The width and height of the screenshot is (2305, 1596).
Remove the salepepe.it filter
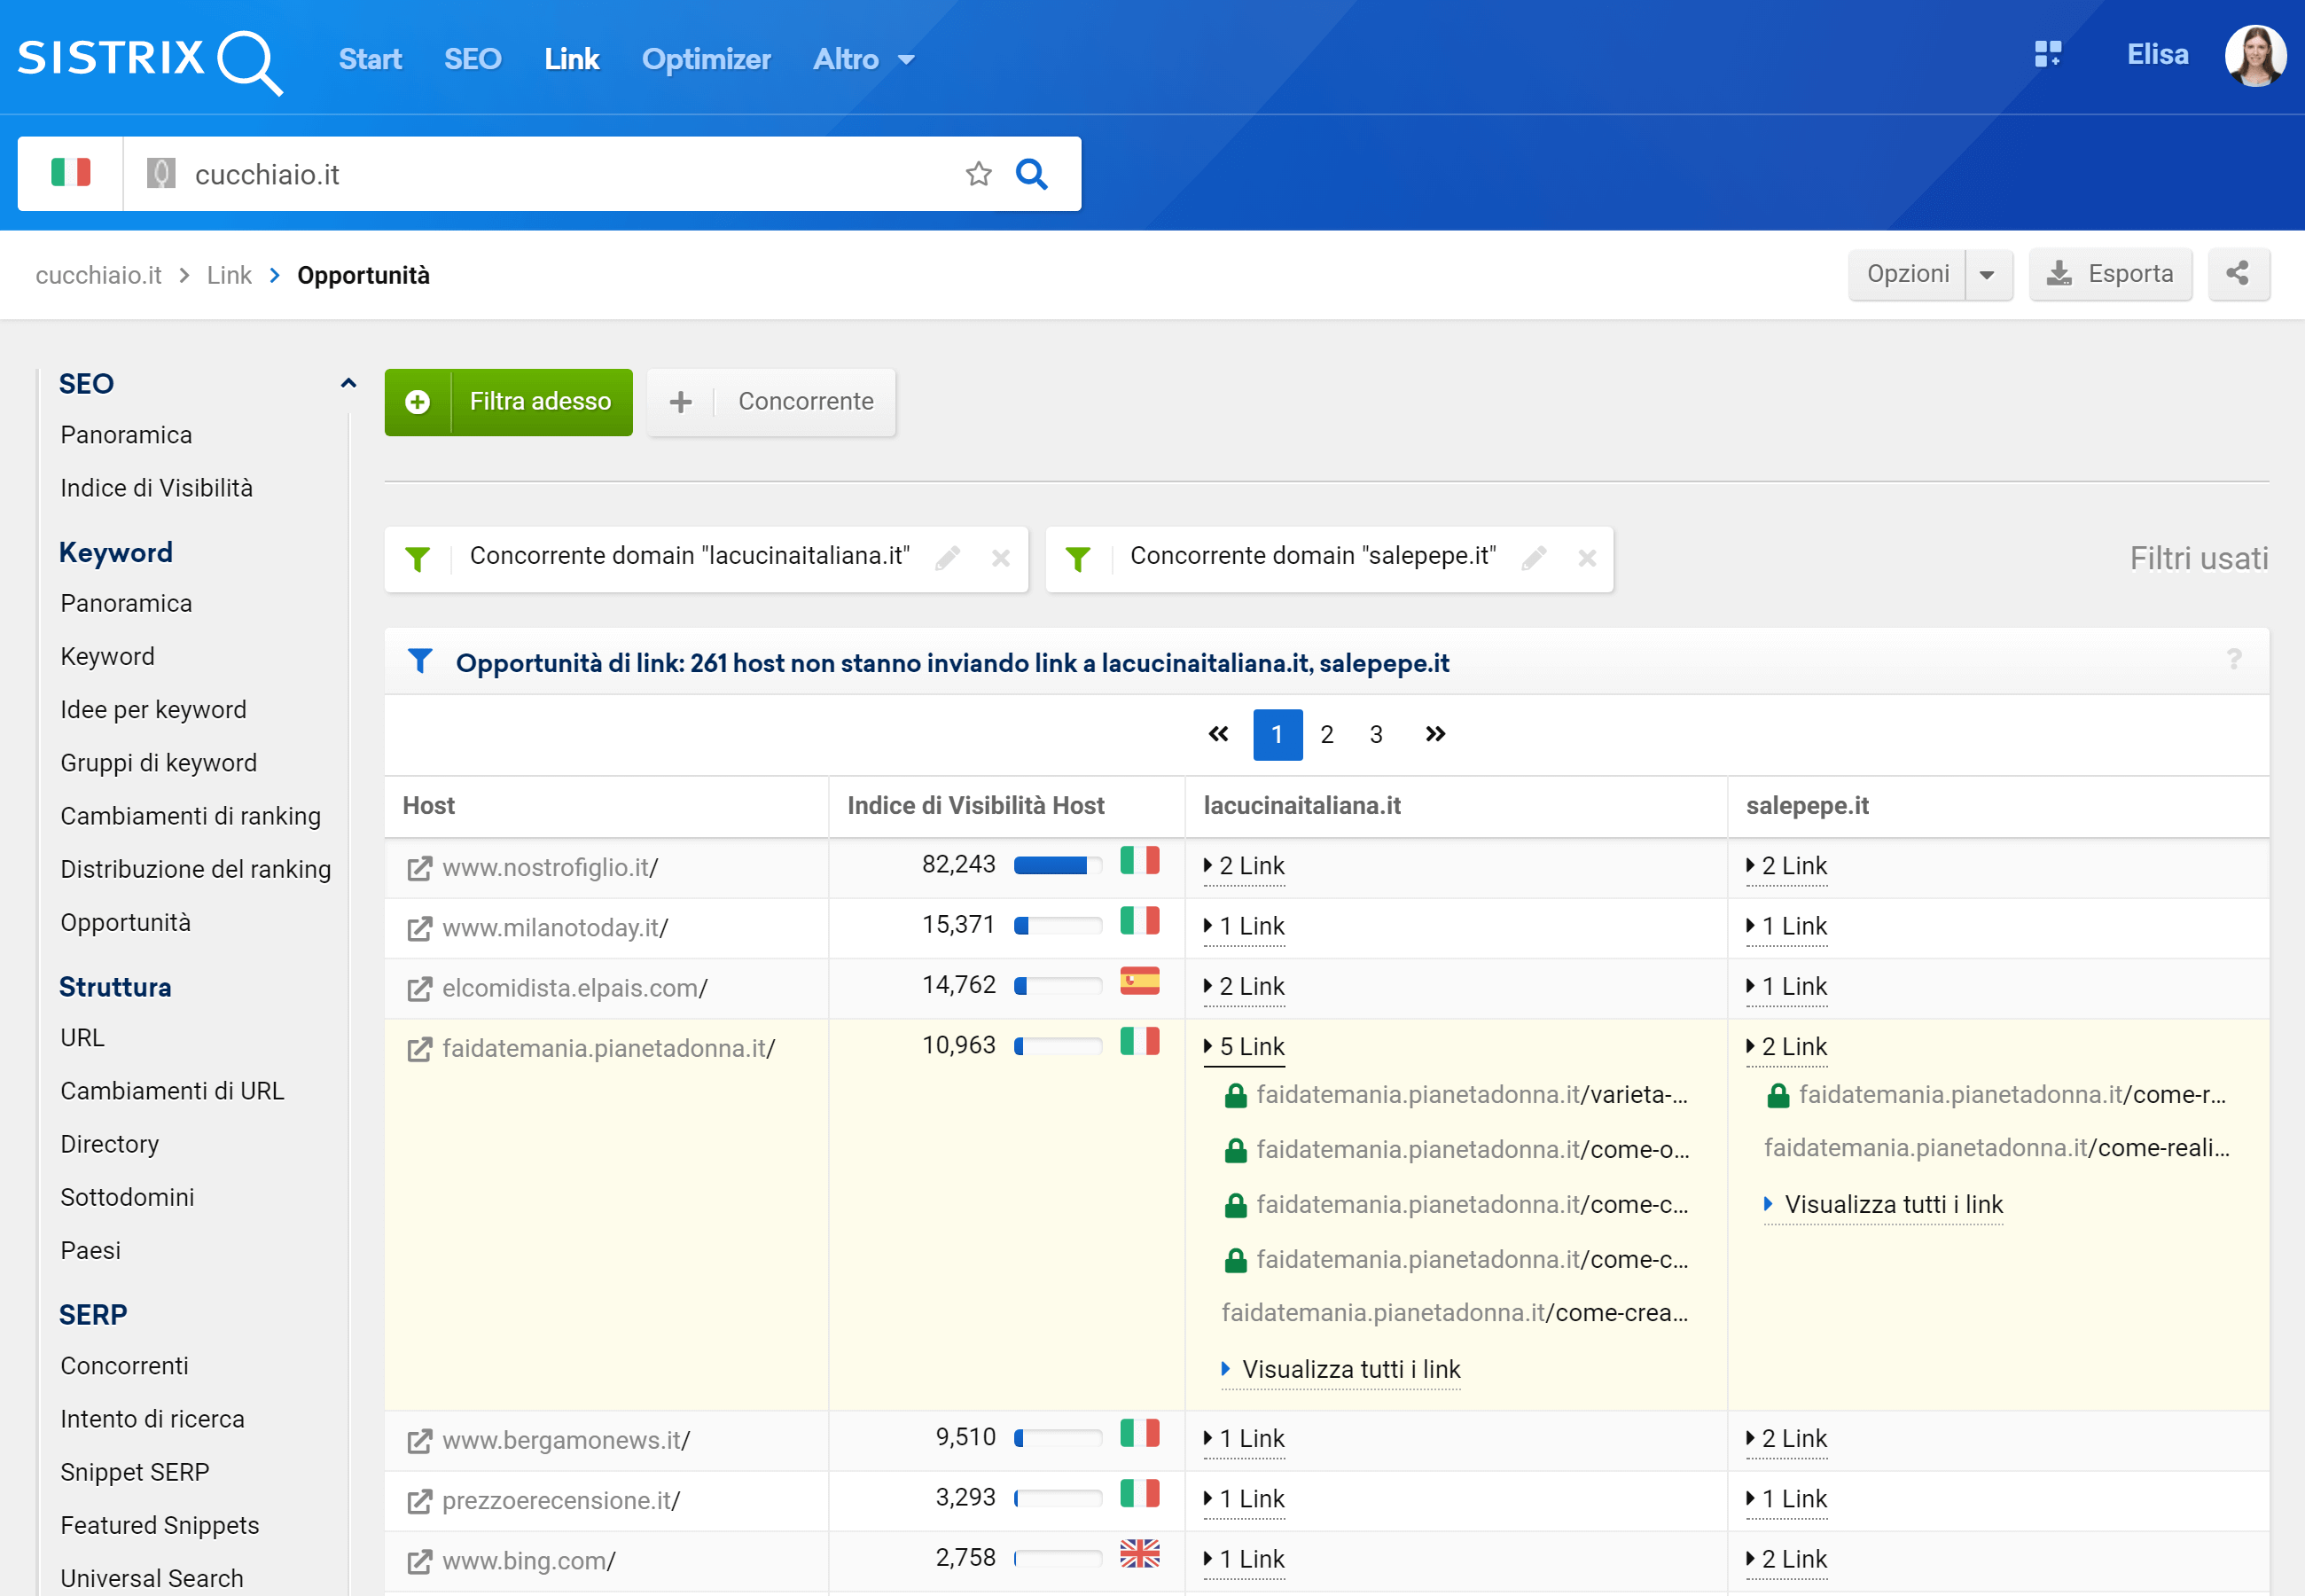click(x=1587, y=558)
